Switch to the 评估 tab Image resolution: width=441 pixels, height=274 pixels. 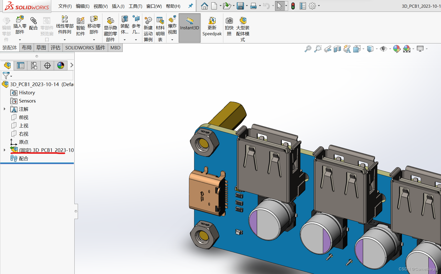[x=55, y=48]
